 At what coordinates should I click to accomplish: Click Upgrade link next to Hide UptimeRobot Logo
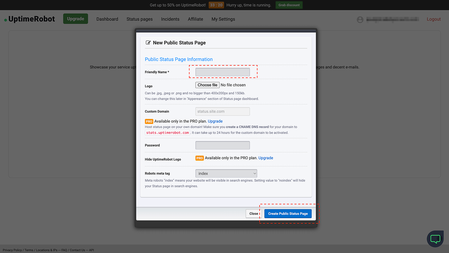pos(266,158)
